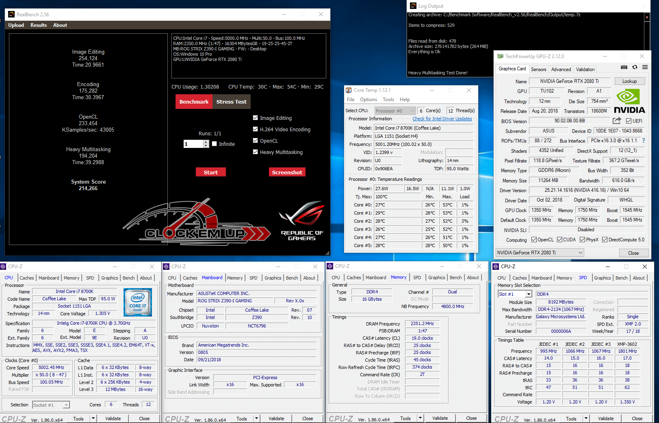Screen dimensions: 659x423
Task: Click the GPU-Z refresh icon
Action: pos(635,67)
